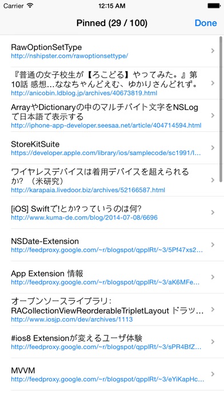Select #ios8 Extensionが変えるユーザ体験 title

coord(77,338)
